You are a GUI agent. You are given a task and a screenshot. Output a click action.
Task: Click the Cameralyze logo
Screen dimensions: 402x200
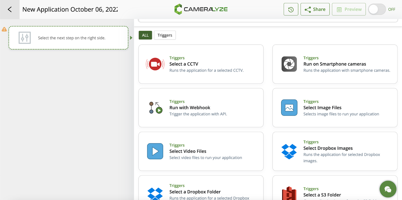pyautogui.click(x=201, y=9)
